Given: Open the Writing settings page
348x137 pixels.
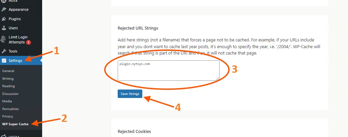Looking at the screenshot, I should coord(8,78).
